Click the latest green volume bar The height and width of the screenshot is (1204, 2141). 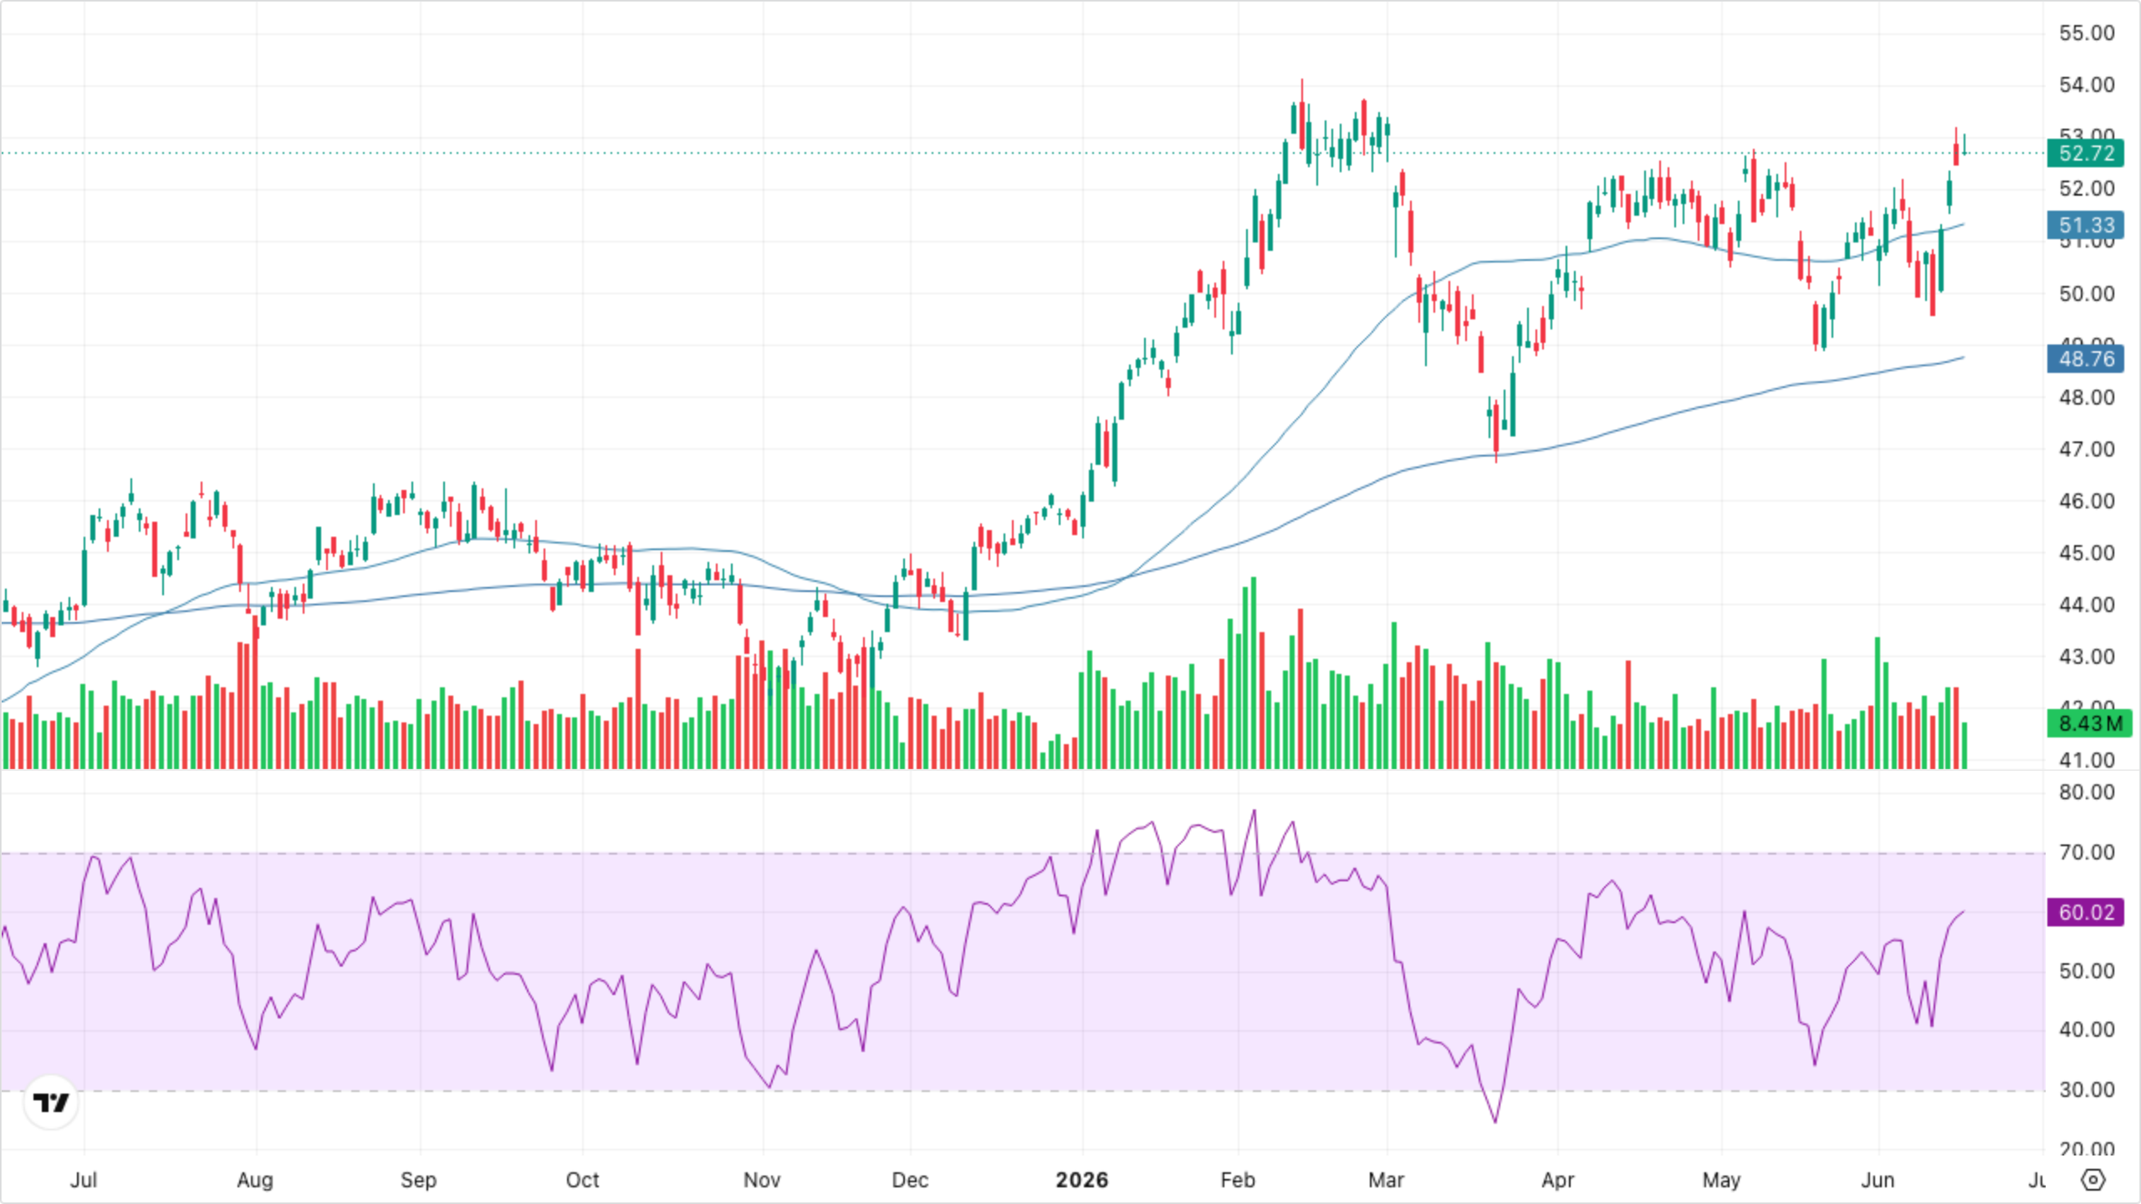pyautogui.click(x=1964, y=746)
